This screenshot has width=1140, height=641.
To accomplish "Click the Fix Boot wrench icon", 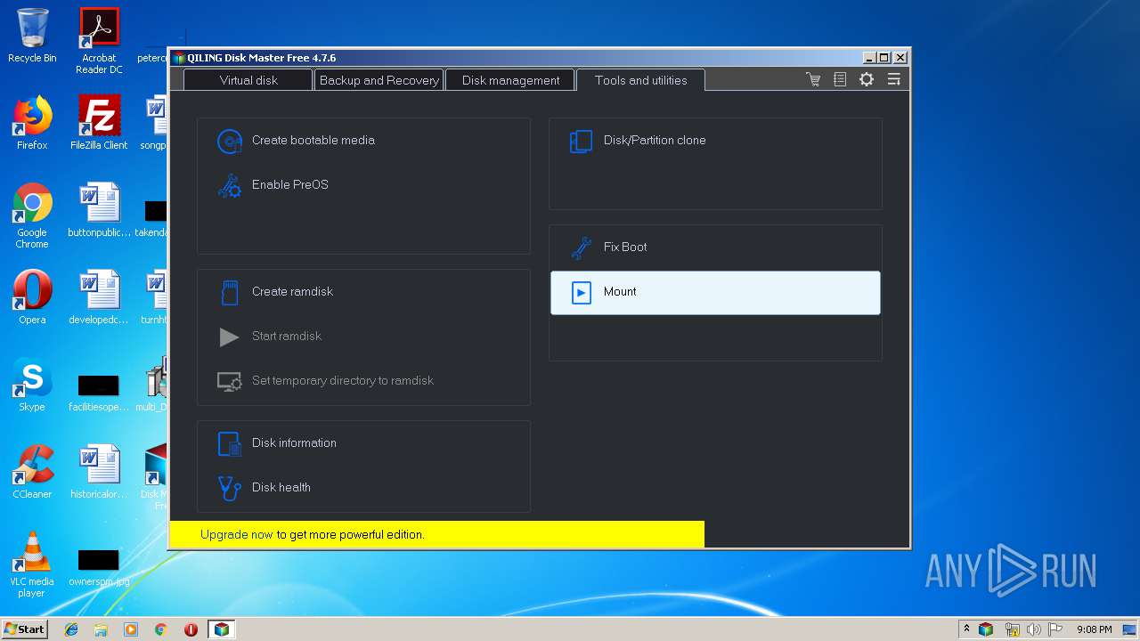I will [x=582, y=247].
